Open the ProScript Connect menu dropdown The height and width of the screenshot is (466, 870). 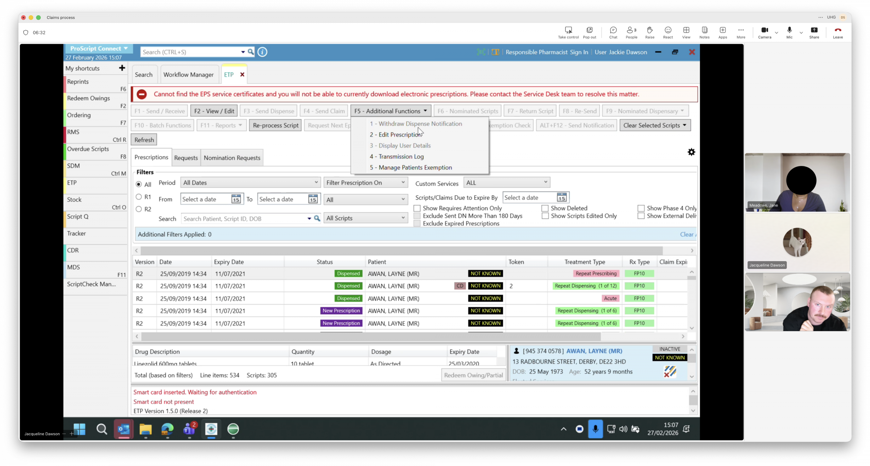pos(99,49)
